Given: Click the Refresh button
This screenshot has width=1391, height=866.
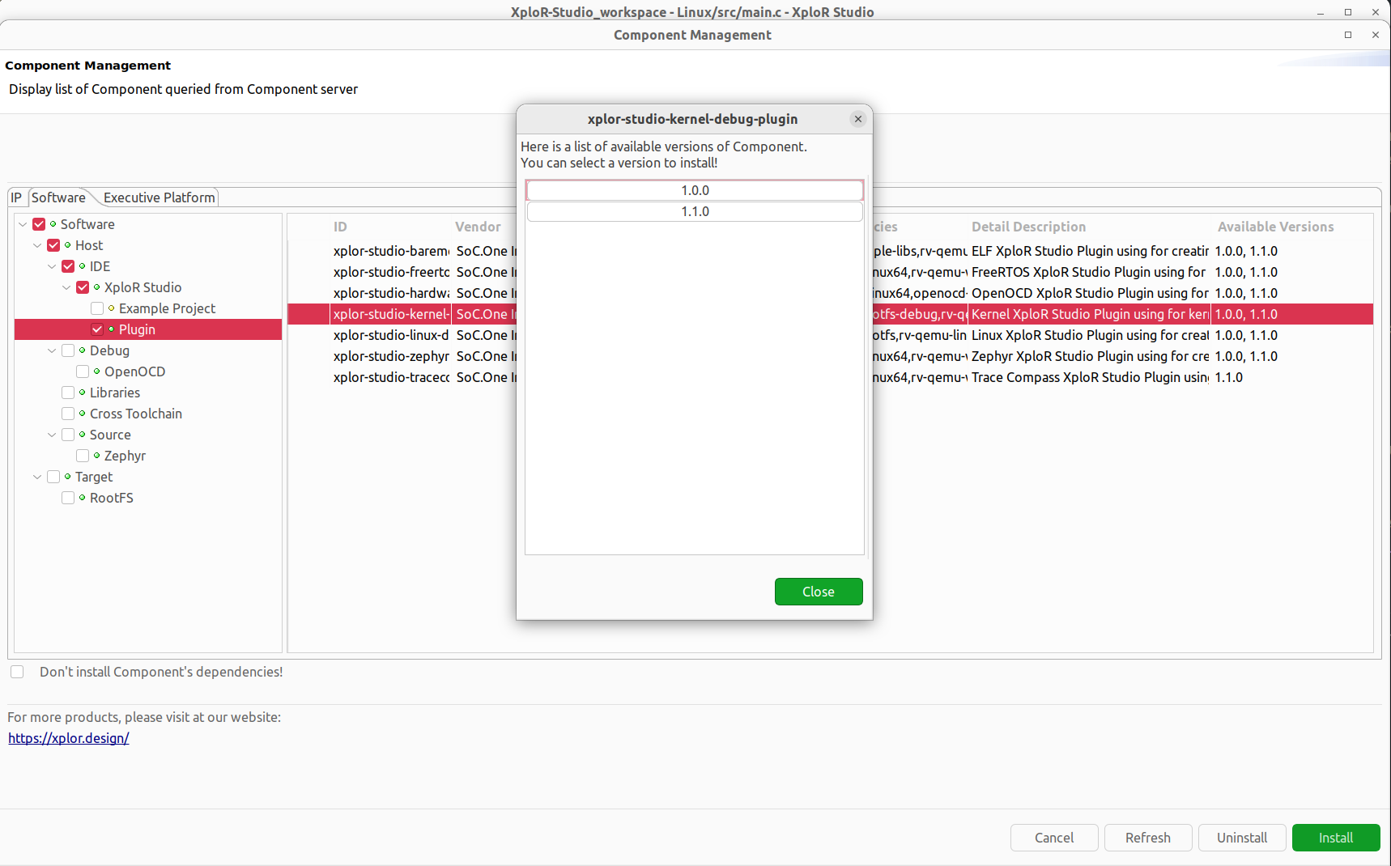Looking at the screenshot, I should point(1148,838).
